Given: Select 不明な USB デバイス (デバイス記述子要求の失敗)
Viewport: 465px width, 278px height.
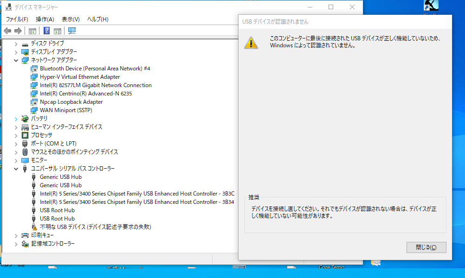Looking at the screenshot, I should [96, 227].
